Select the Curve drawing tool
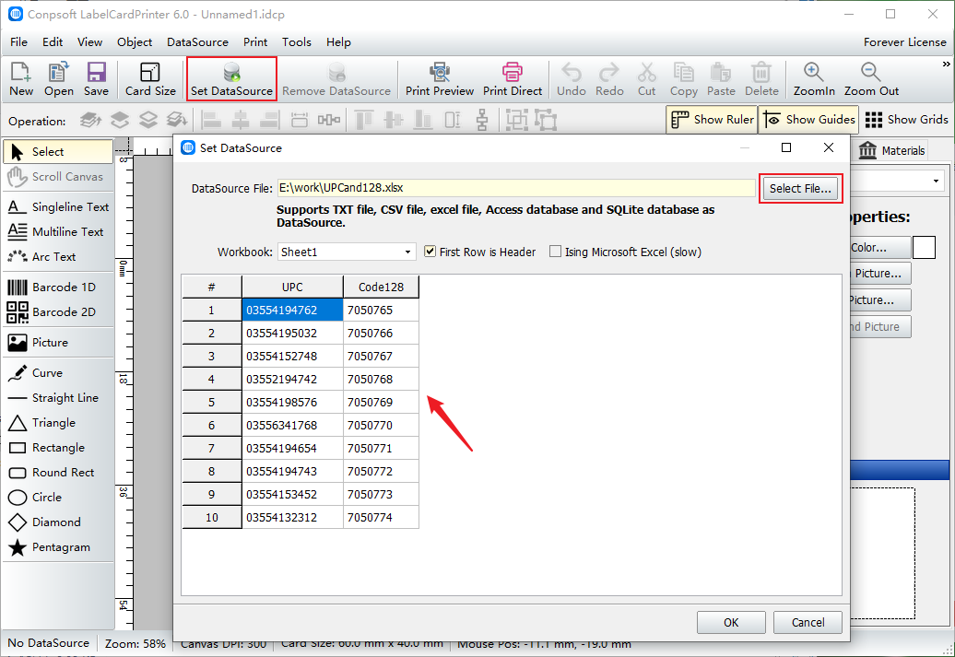 click(x=58, y=372)
